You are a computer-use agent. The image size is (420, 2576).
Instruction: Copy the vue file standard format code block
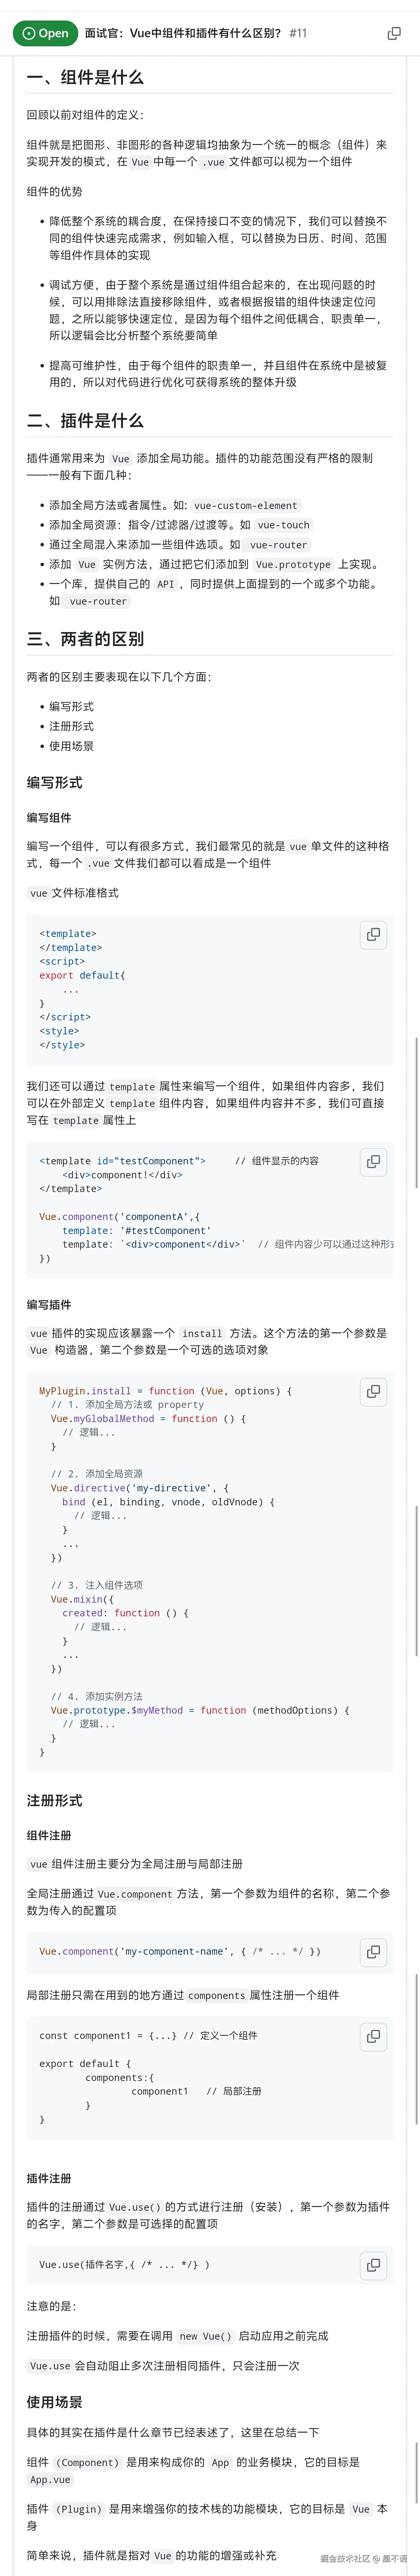(x=373, y=934)
